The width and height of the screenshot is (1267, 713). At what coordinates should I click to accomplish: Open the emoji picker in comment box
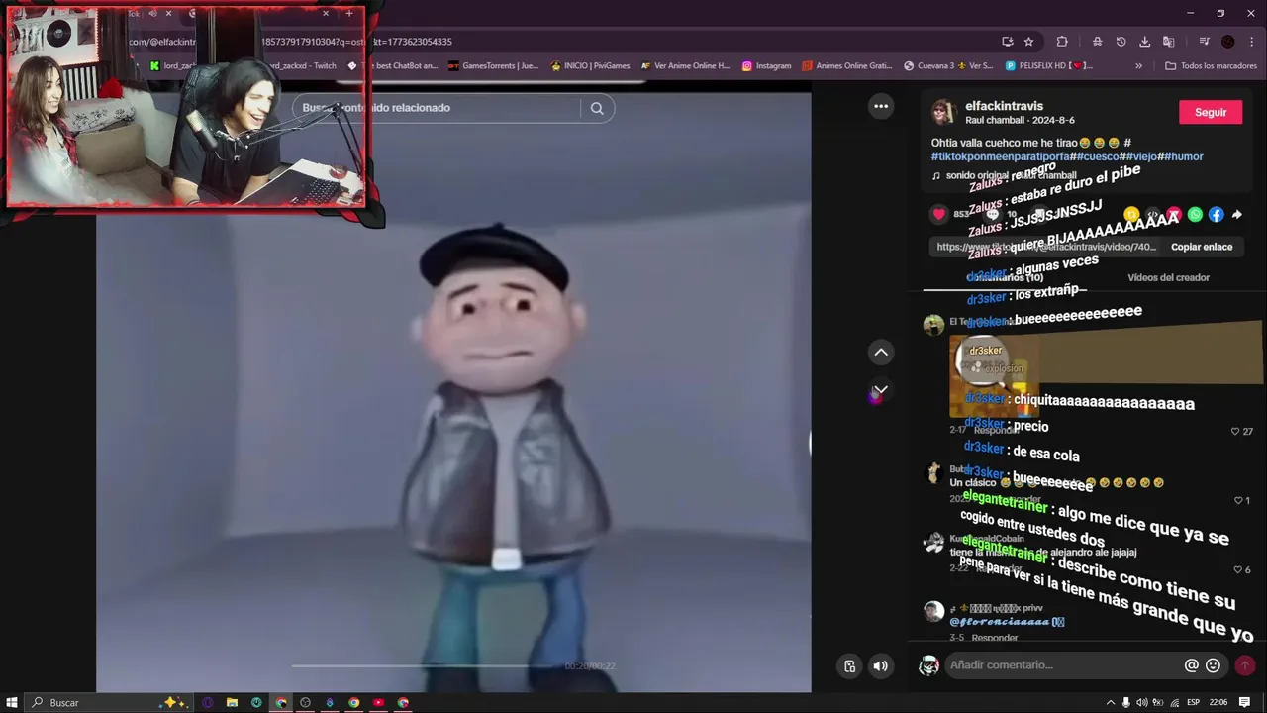(x=1213, y=665)
